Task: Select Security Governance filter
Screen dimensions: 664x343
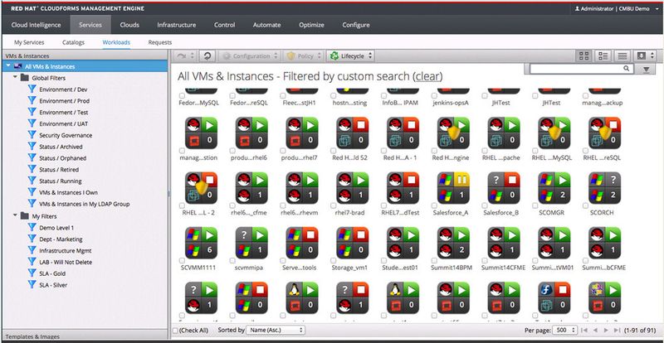Action: click(x=66, y=135)
